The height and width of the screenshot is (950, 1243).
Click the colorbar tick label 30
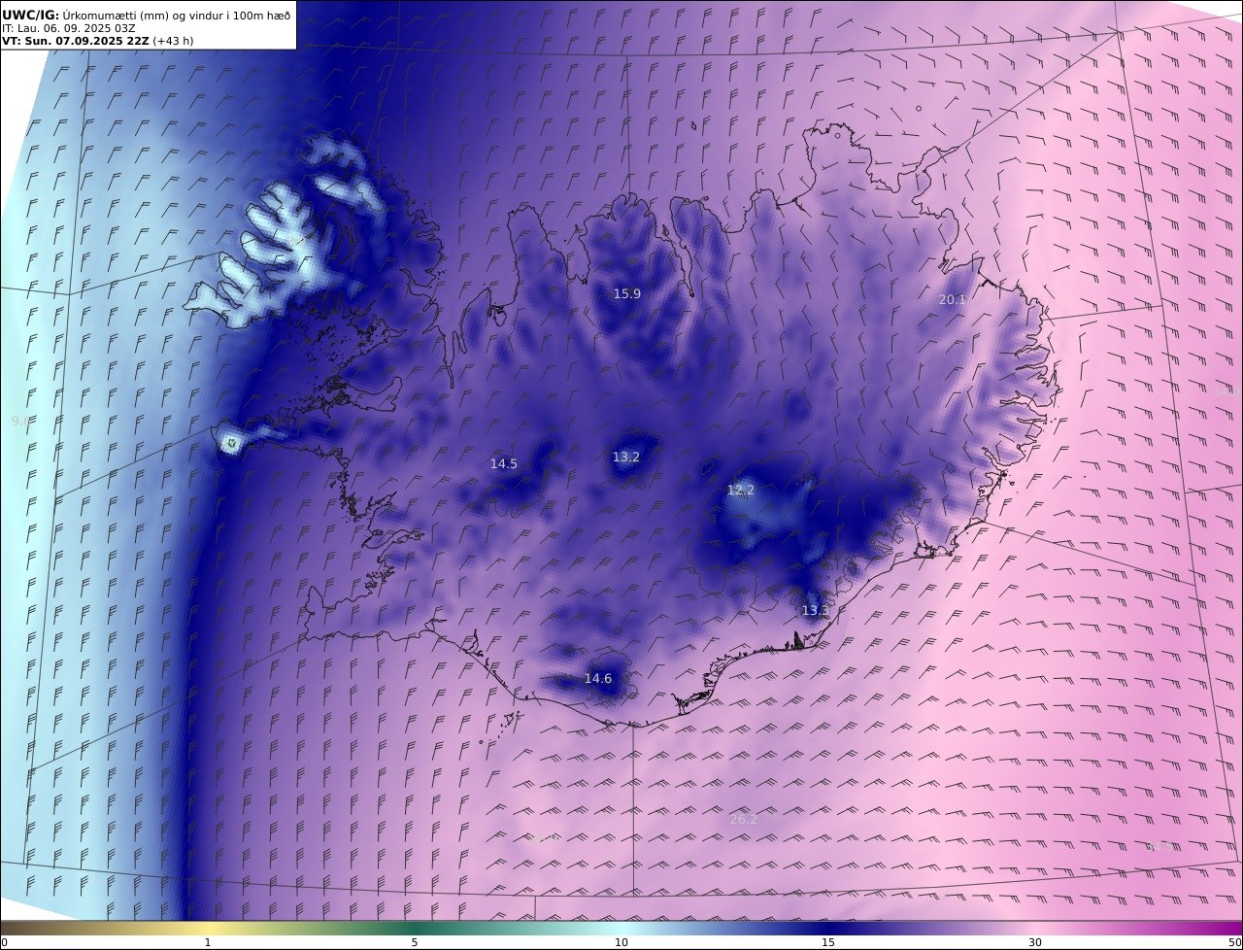(x=1035, y=942)
